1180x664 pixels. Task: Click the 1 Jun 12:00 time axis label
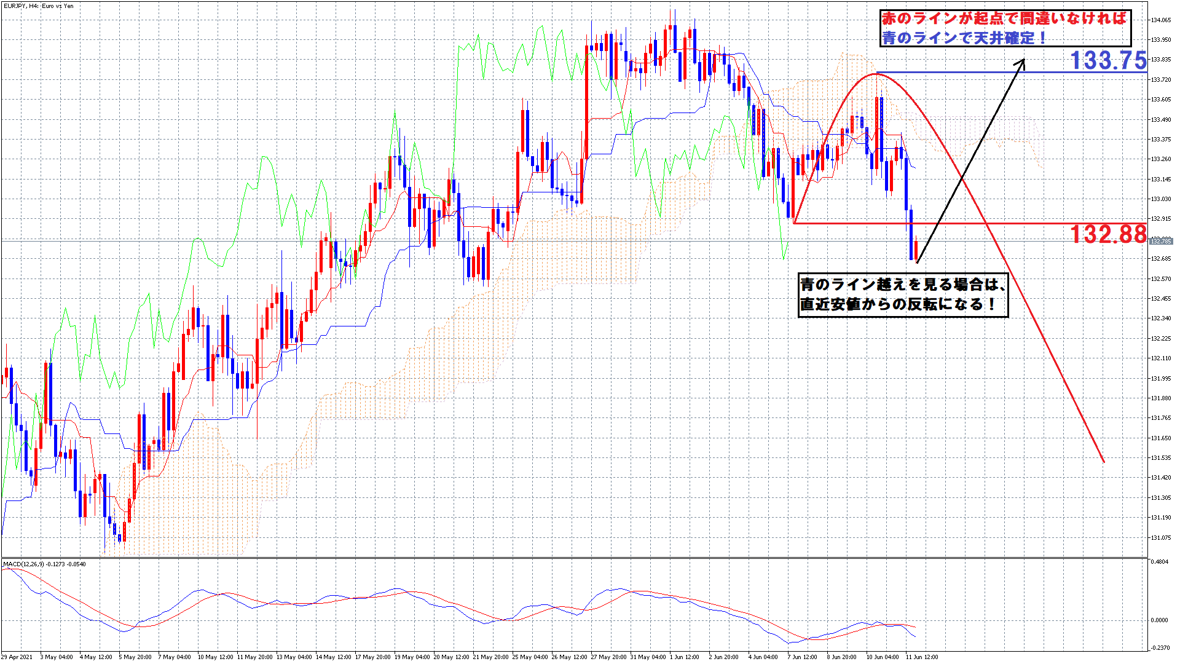(x=683, y=657)
